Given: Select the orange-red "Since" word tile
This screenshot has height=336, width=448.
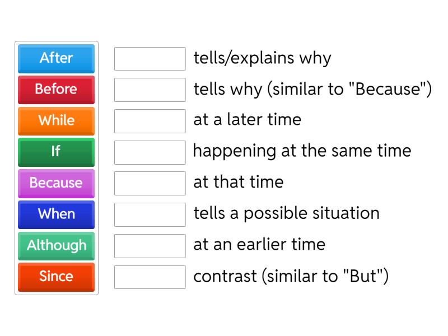Looking at the screenshot, I should [56, 277].
